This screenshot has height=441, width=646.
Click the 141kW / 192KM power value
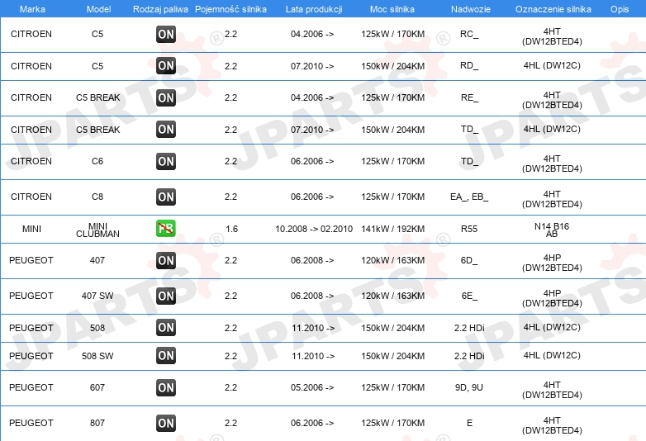[392, 229]
